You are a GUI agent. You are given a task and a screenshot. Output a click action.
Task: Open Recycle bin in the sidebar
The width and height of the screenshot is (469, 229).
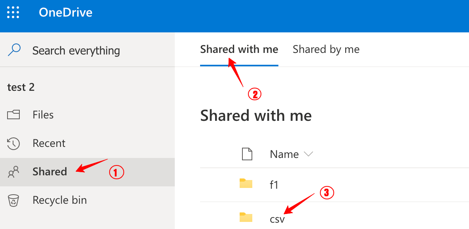(59, 200)
